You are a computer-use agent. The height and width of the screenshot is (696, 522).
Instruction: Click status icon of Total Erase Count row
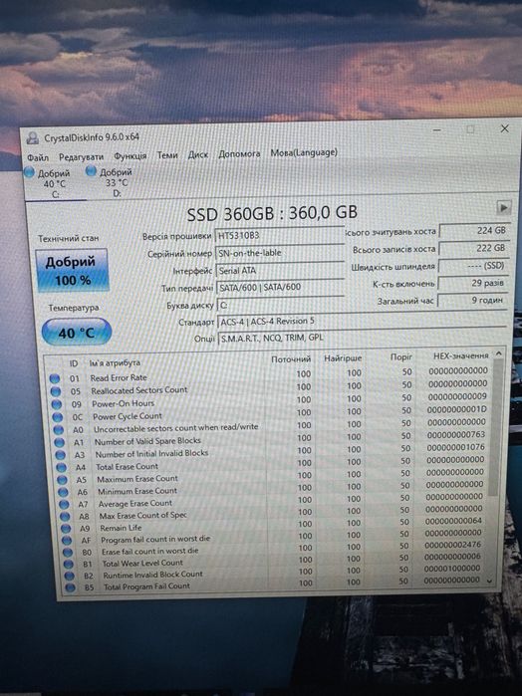click(62, 467)
